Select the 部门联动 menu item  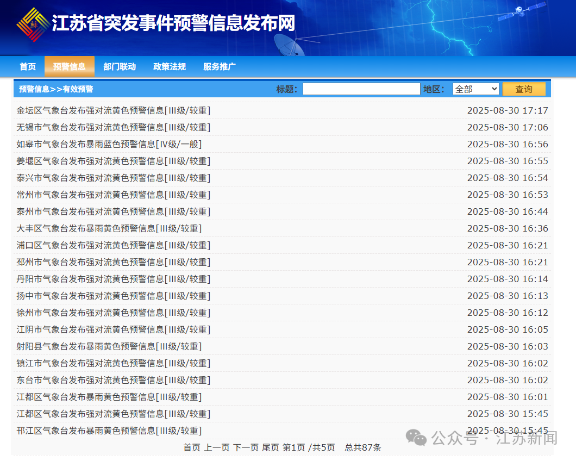point(119,66)
